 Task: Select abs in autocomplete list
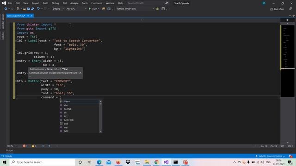click(79, 105)
